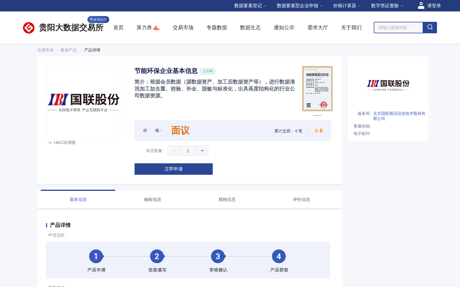Switch to the 基本信息 tab
Screen dimensions: 460x287
coord(78,199)
